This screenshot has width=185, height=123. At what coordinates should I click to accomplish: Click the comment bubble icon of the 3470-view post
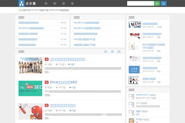click(70, 87)
